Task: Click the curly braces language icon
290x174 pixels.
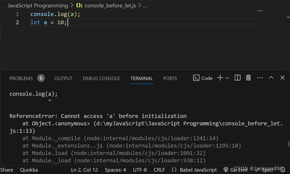Action: tap(174, 170)
